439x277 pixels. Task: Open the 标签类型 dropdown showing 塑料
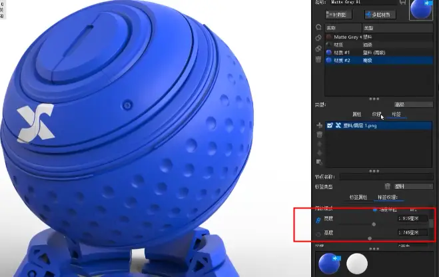[413, 186]
